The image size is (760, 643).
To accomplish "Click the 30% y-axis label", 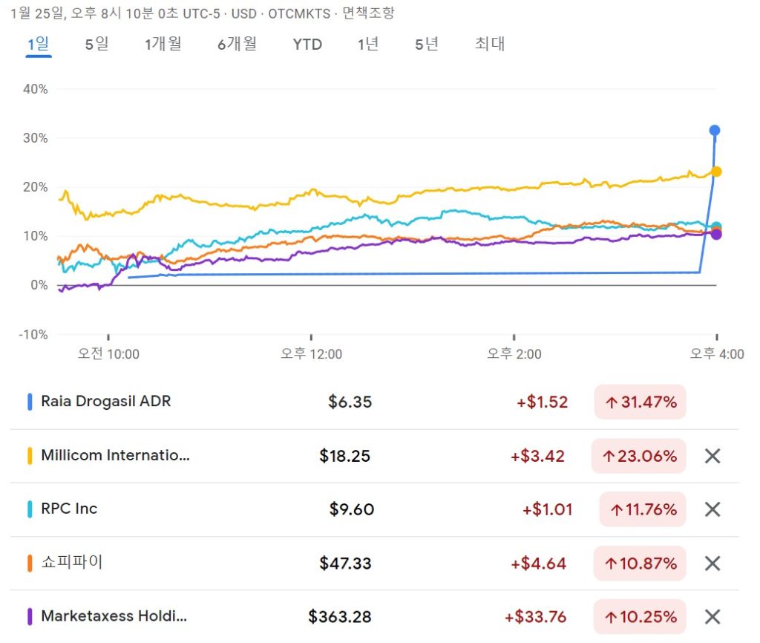I will coord(36,138).
